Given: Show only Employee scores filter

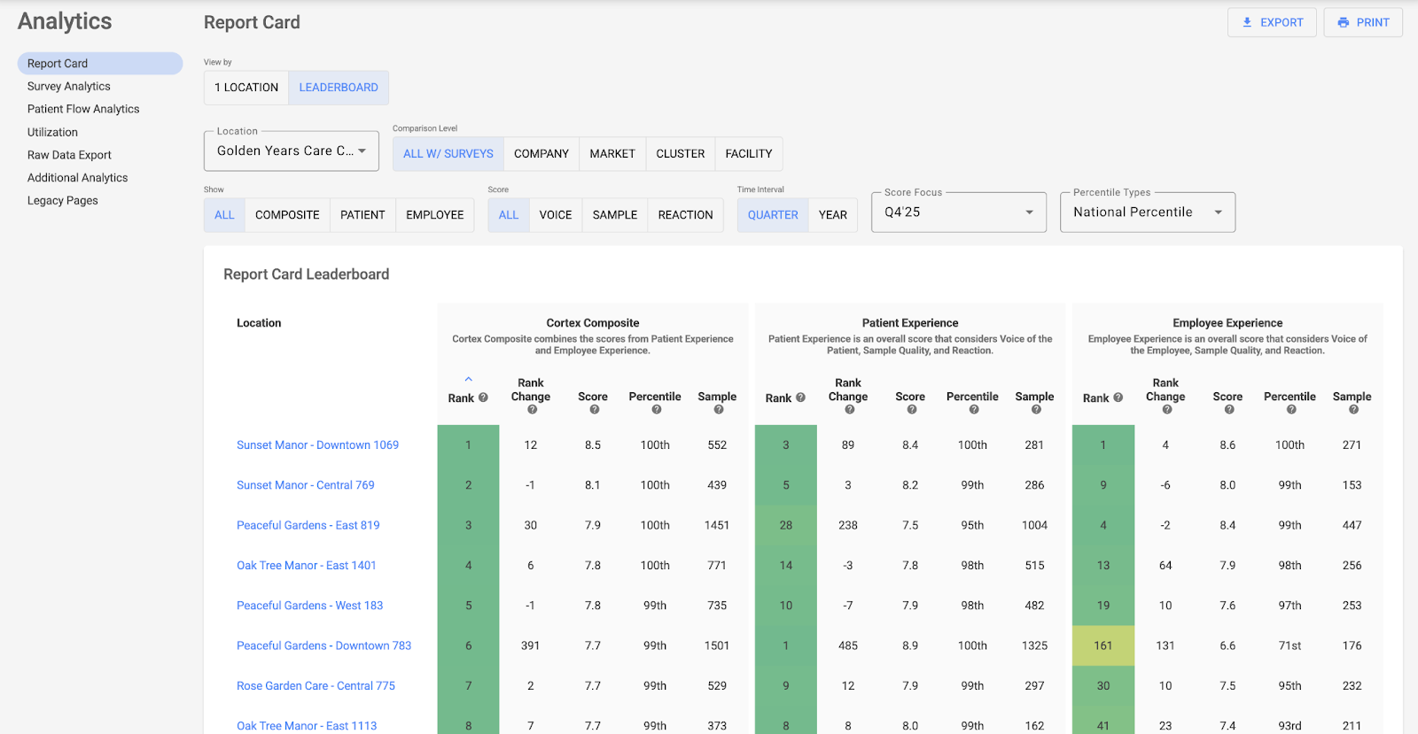Looking at the screenshot, I should tap(434, 215).
